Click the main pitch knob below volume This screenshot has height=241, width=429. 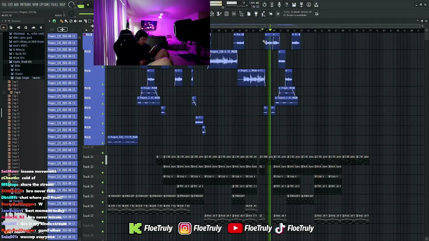(71, 14)
